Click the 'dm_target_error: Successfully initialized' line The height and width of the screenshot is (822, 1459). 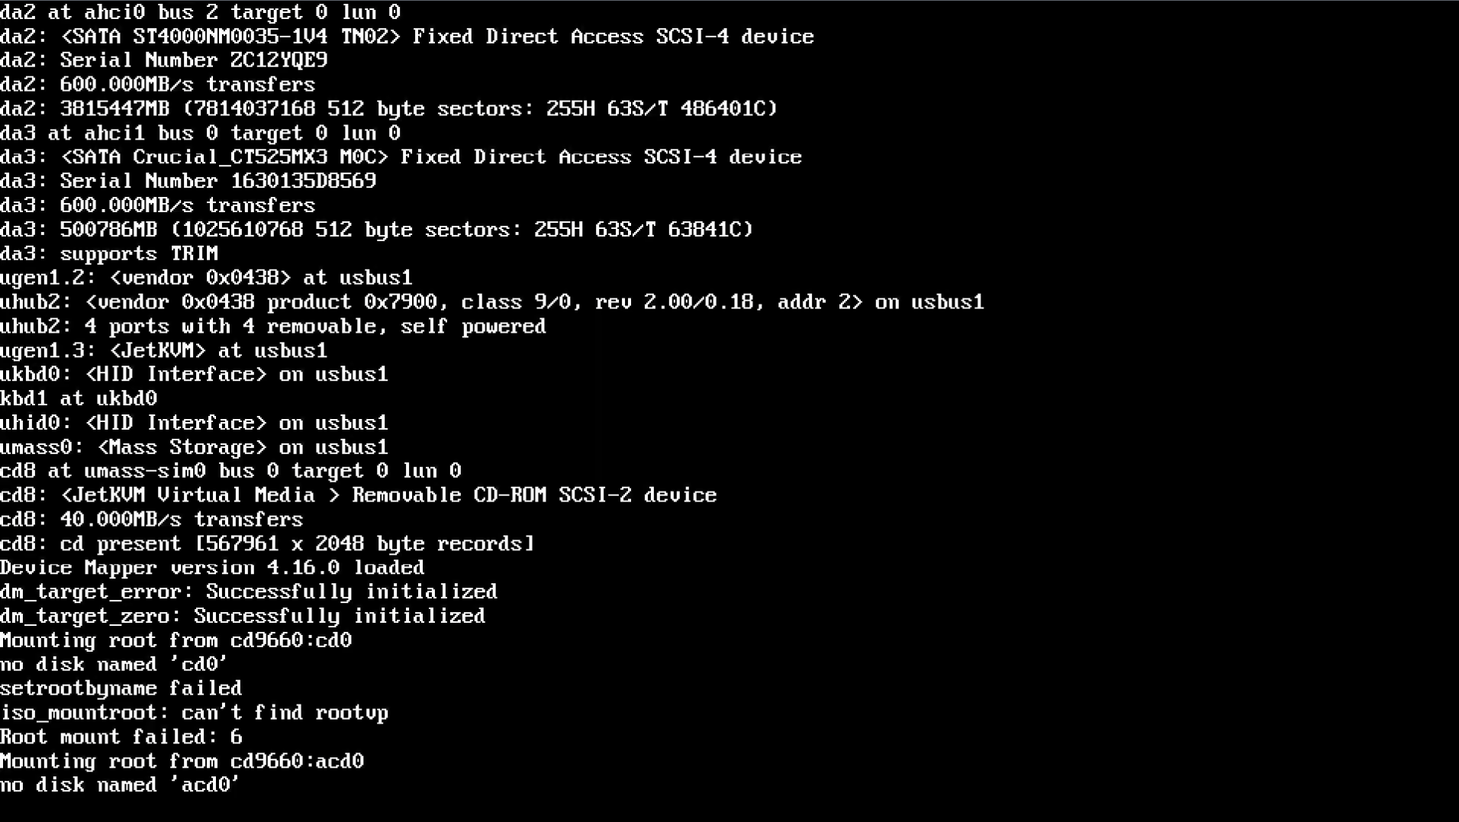[x=249, y=592]
